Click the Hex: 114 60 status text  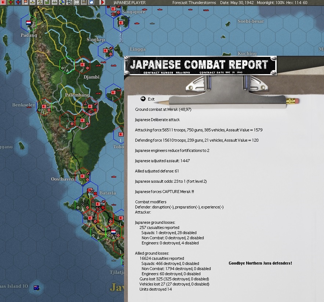click(x=297, y=3)
